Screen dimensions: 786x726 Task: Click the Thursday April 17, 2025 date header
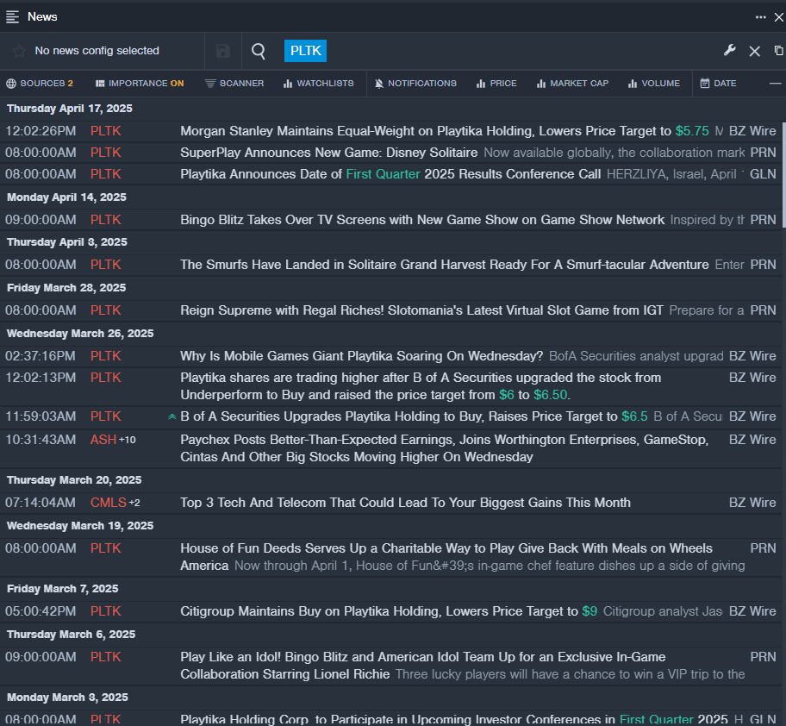pos(70,109)
